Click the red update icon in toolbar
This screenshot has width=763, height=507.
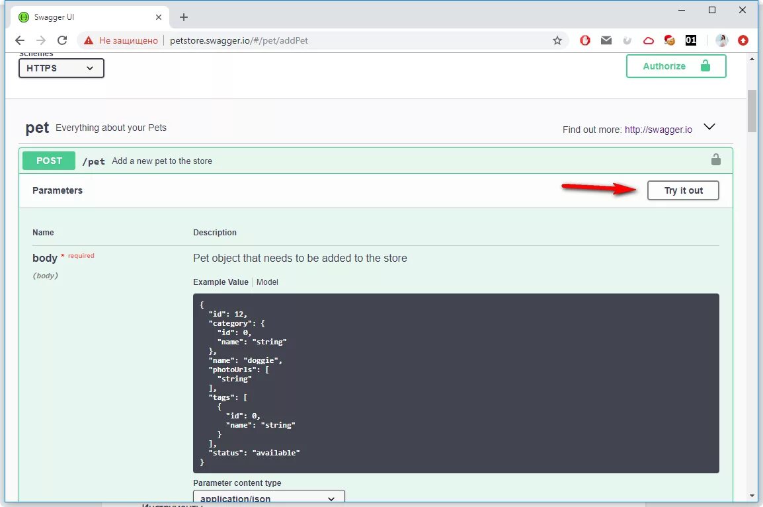click(743, 40)
